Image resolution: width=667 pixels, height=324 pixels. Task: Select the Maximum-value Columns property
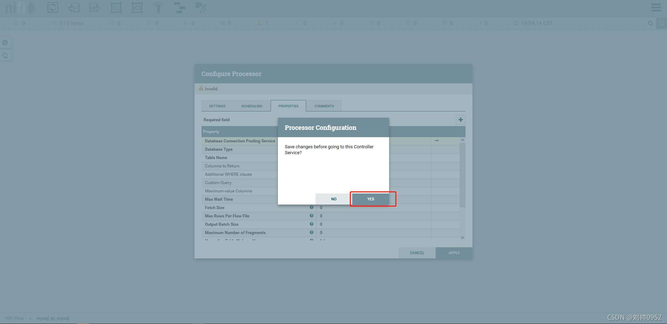click(228, 191)
